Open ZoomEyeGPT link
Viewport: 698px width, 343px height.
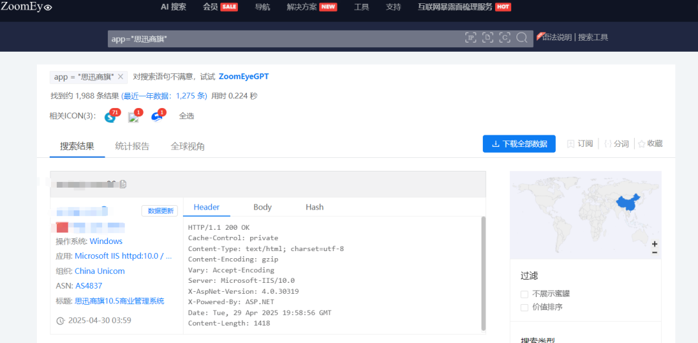pos(244,77)
